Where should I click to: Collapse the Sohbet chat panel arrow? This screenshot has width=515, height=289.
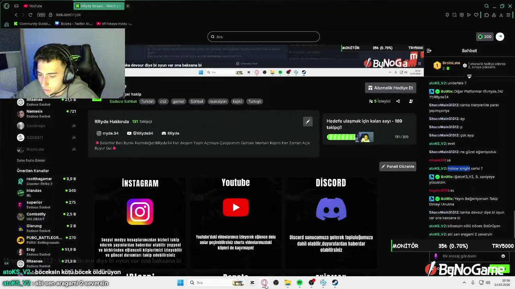click(x=429, y=51)
